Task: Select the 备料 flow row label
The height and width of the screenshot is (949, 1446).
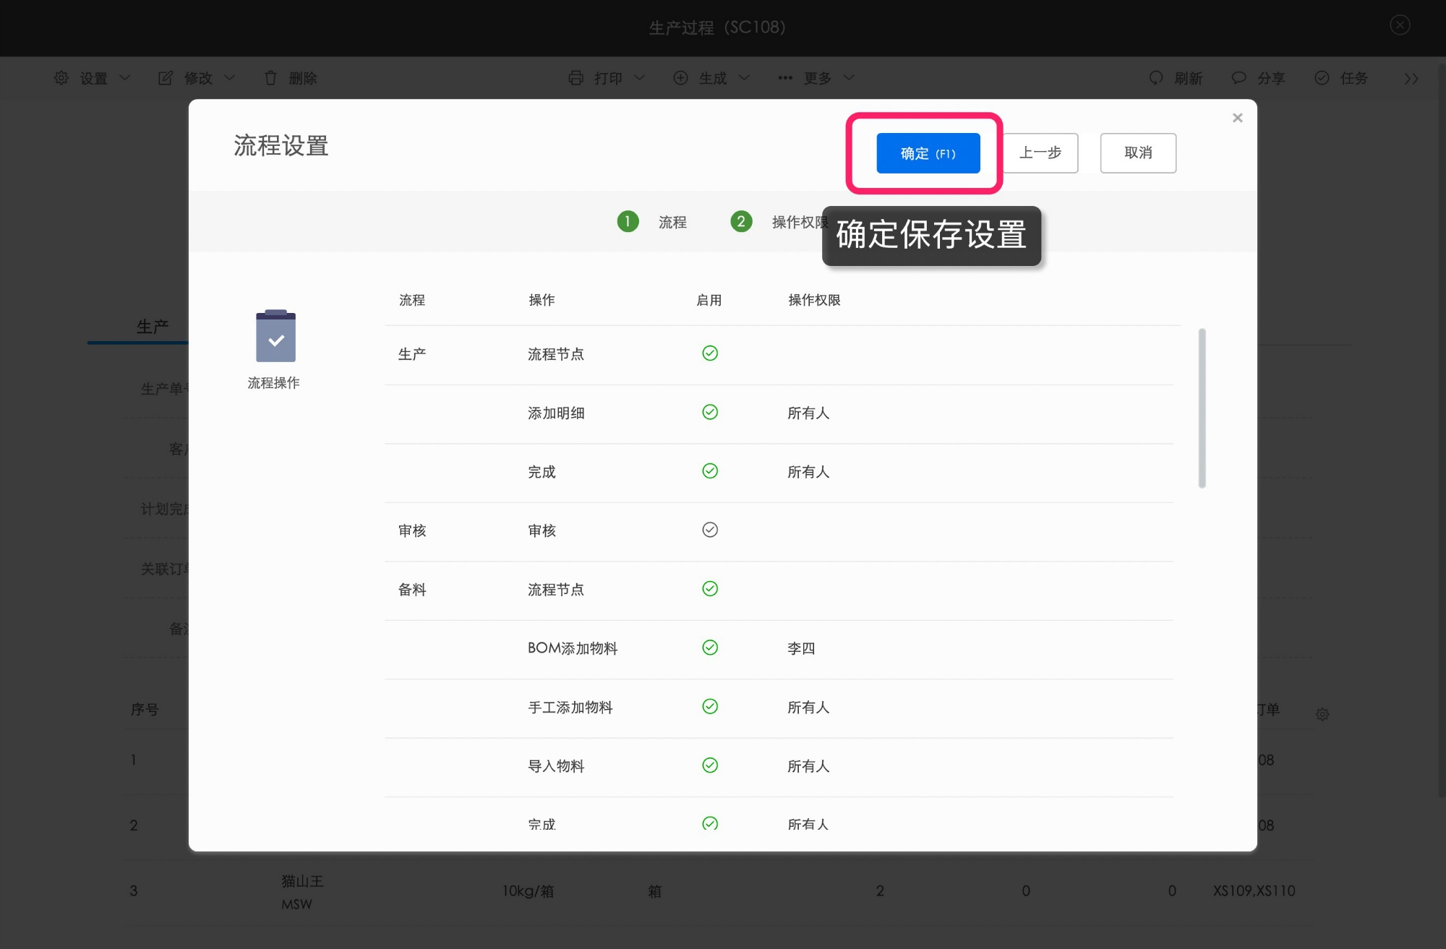Action: coord(412,590)
